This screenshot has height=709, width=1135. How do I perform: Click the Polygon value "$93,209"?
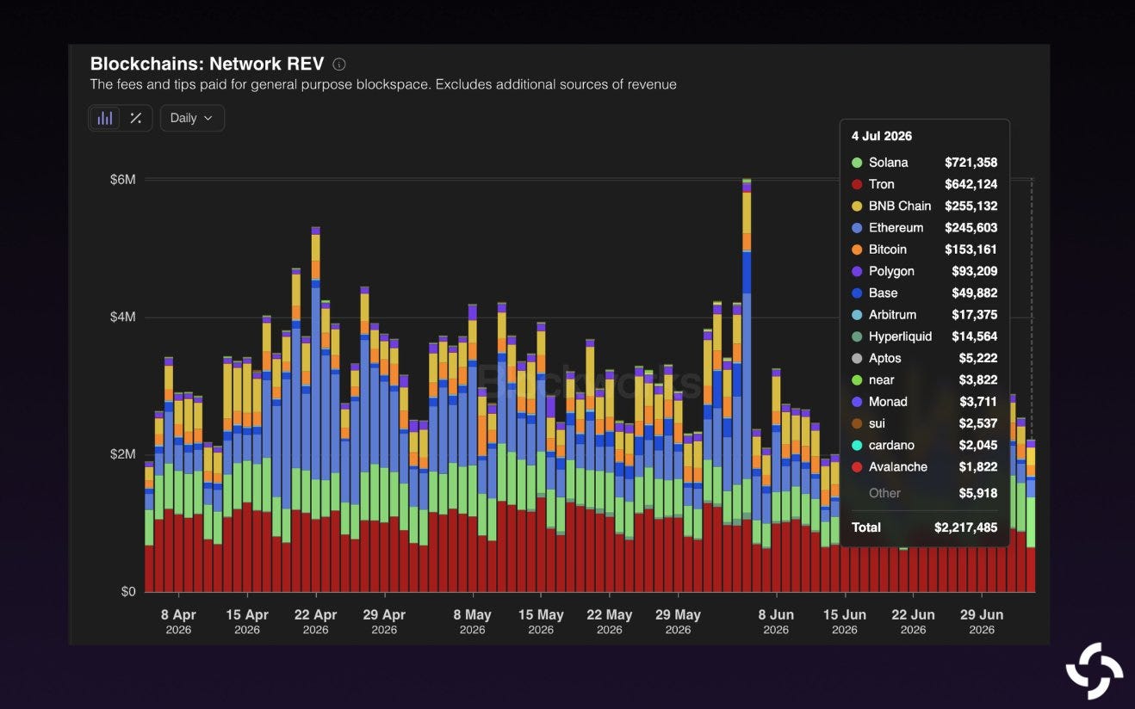pos(974,271)
